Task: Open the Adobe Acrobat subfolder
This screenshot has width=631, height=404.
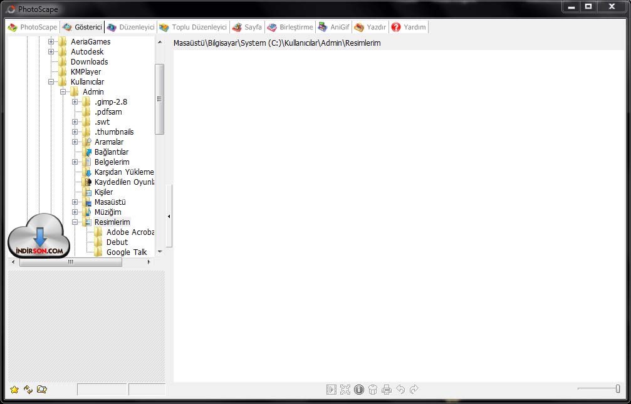Action: click(x=130, y=232)
